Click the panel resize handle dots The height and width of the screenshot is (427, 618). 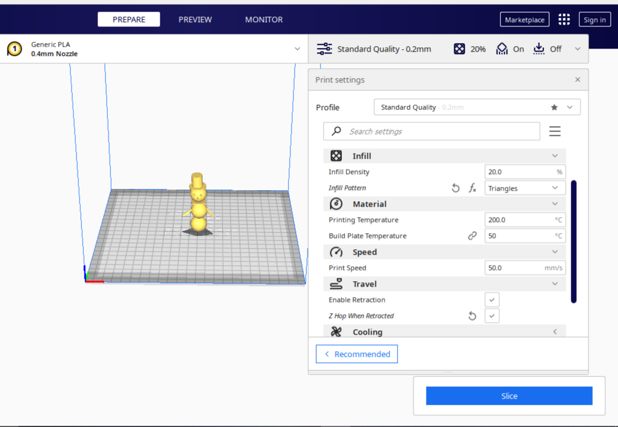pos(448,372)
